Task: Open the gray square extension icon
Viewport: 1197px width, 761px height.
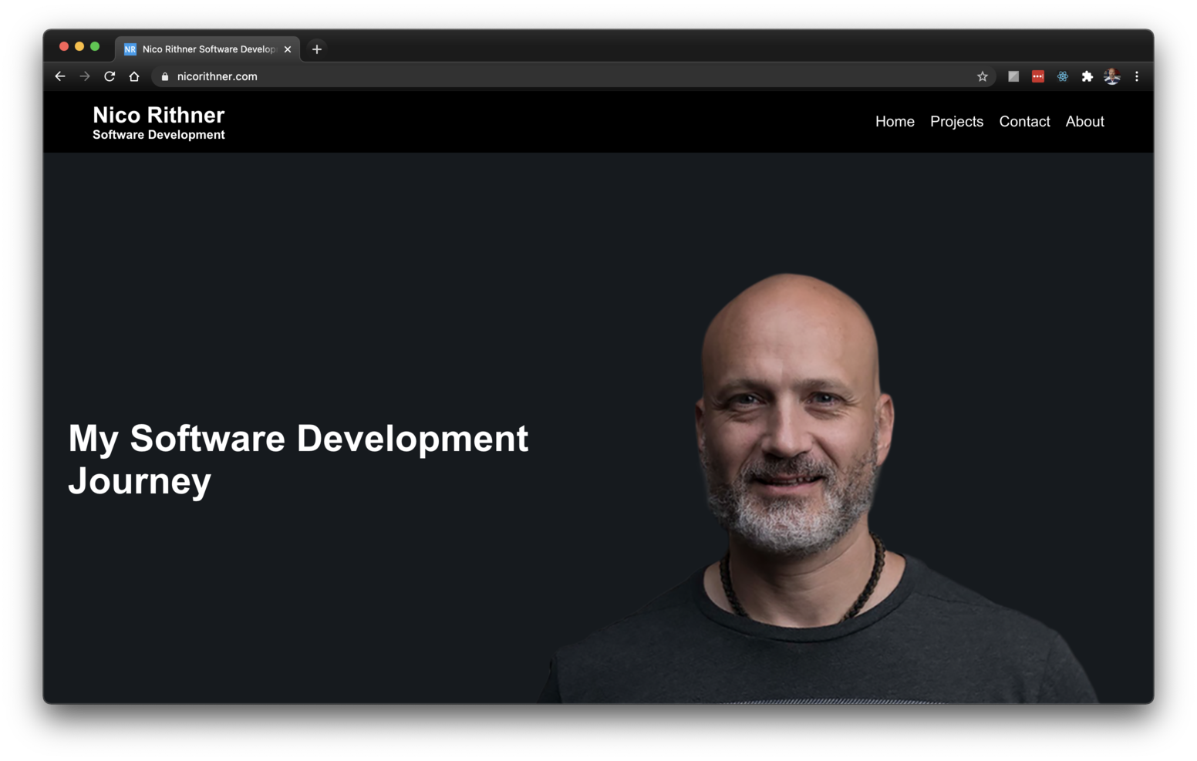Action: pyautogui.click(x=1013, y=76)
